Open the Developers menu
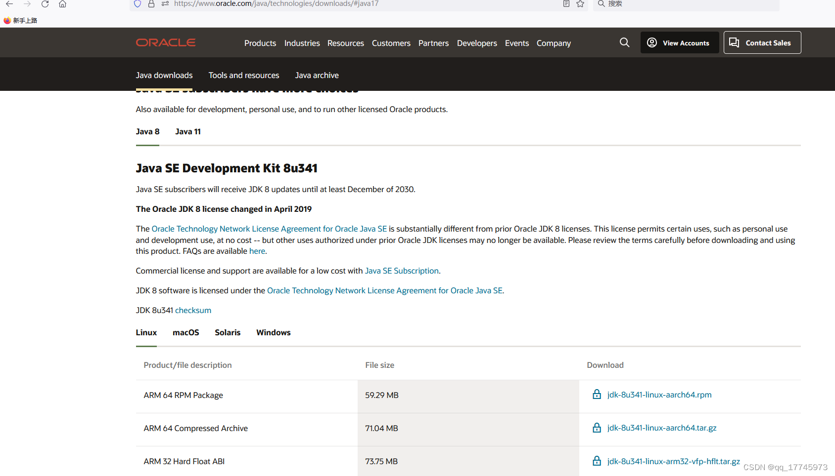The image size is (835, 476). 477,43
